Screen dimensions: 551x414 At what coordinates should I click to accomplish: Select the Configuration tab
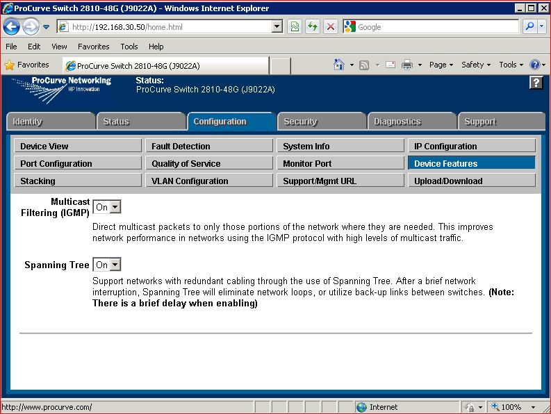point(231,122)
